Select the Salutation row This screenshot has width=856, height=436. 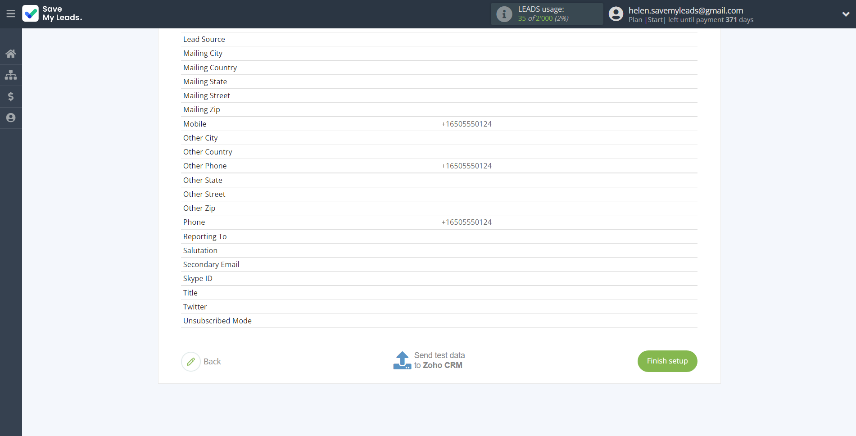[439, 250]
